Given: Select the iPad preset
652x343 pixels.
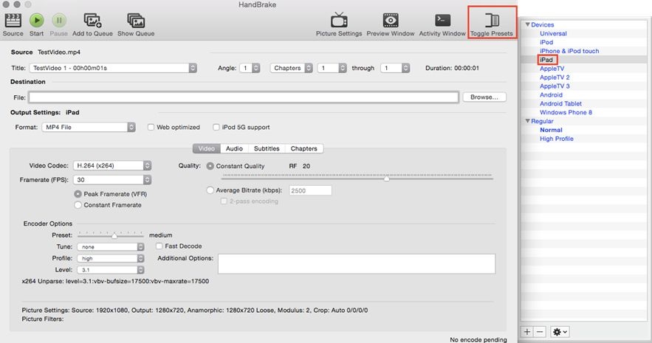Looking at the screenshot, I should point(546,60).
